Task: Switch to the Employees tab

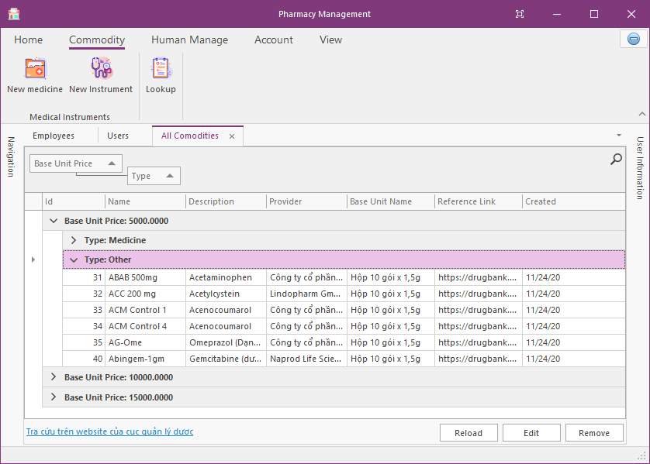Action: tap(53, 135)
